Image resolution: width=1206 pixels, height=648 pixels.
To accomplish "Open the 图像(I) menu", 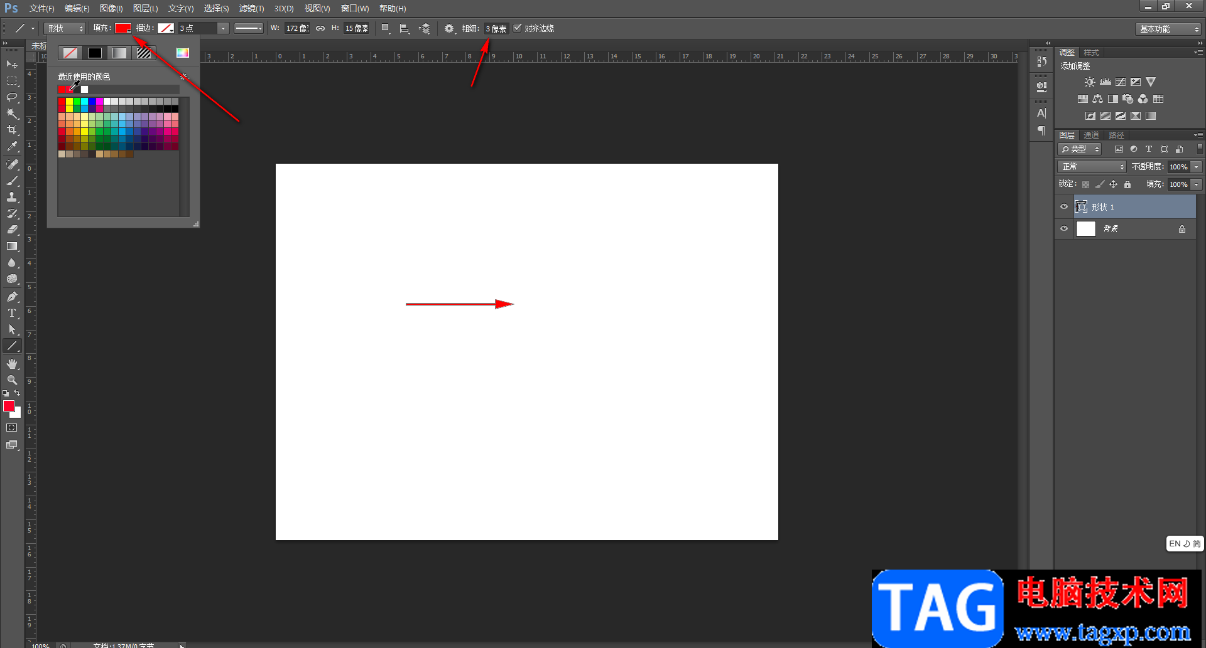I will pos(111,9).
